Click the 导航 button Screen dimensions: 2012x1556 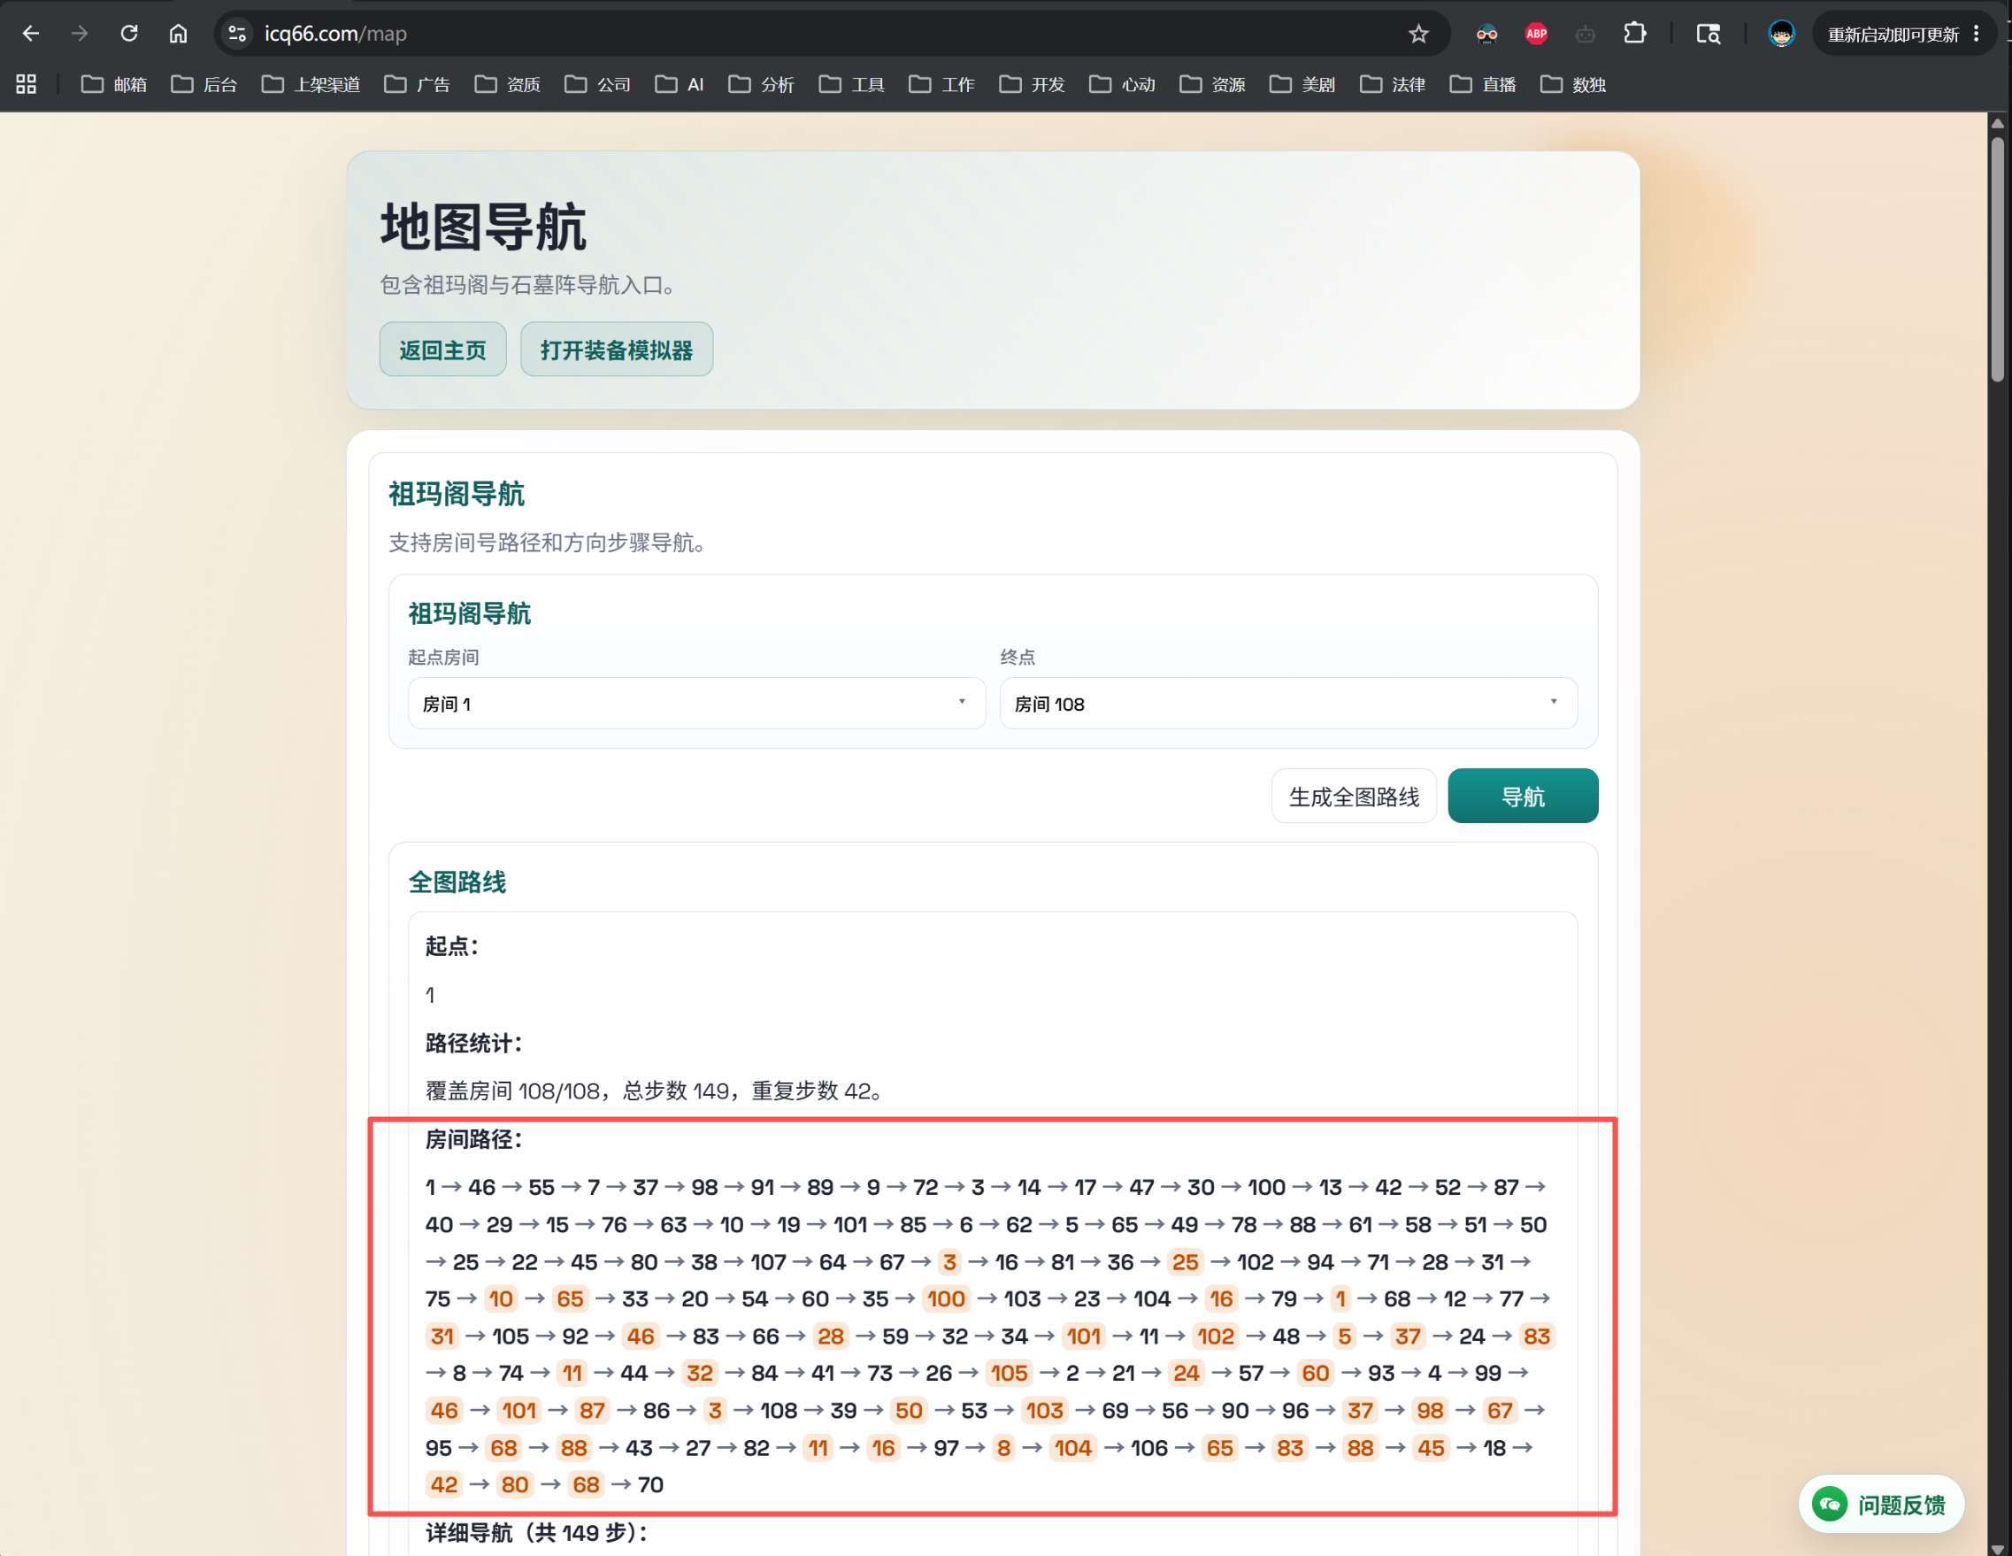[x=1523, y=796]
